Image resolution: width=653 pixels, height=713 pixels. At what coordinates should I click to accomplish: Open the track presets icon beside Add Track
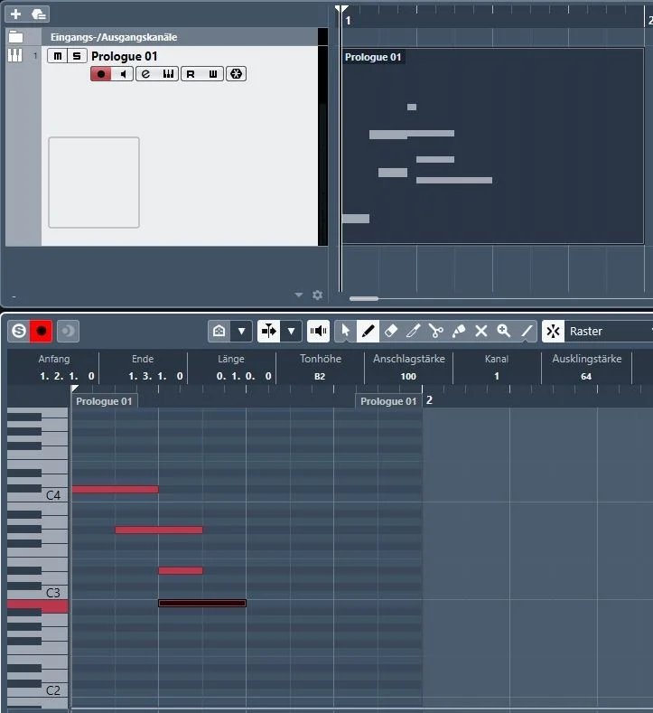pos(39,14)
